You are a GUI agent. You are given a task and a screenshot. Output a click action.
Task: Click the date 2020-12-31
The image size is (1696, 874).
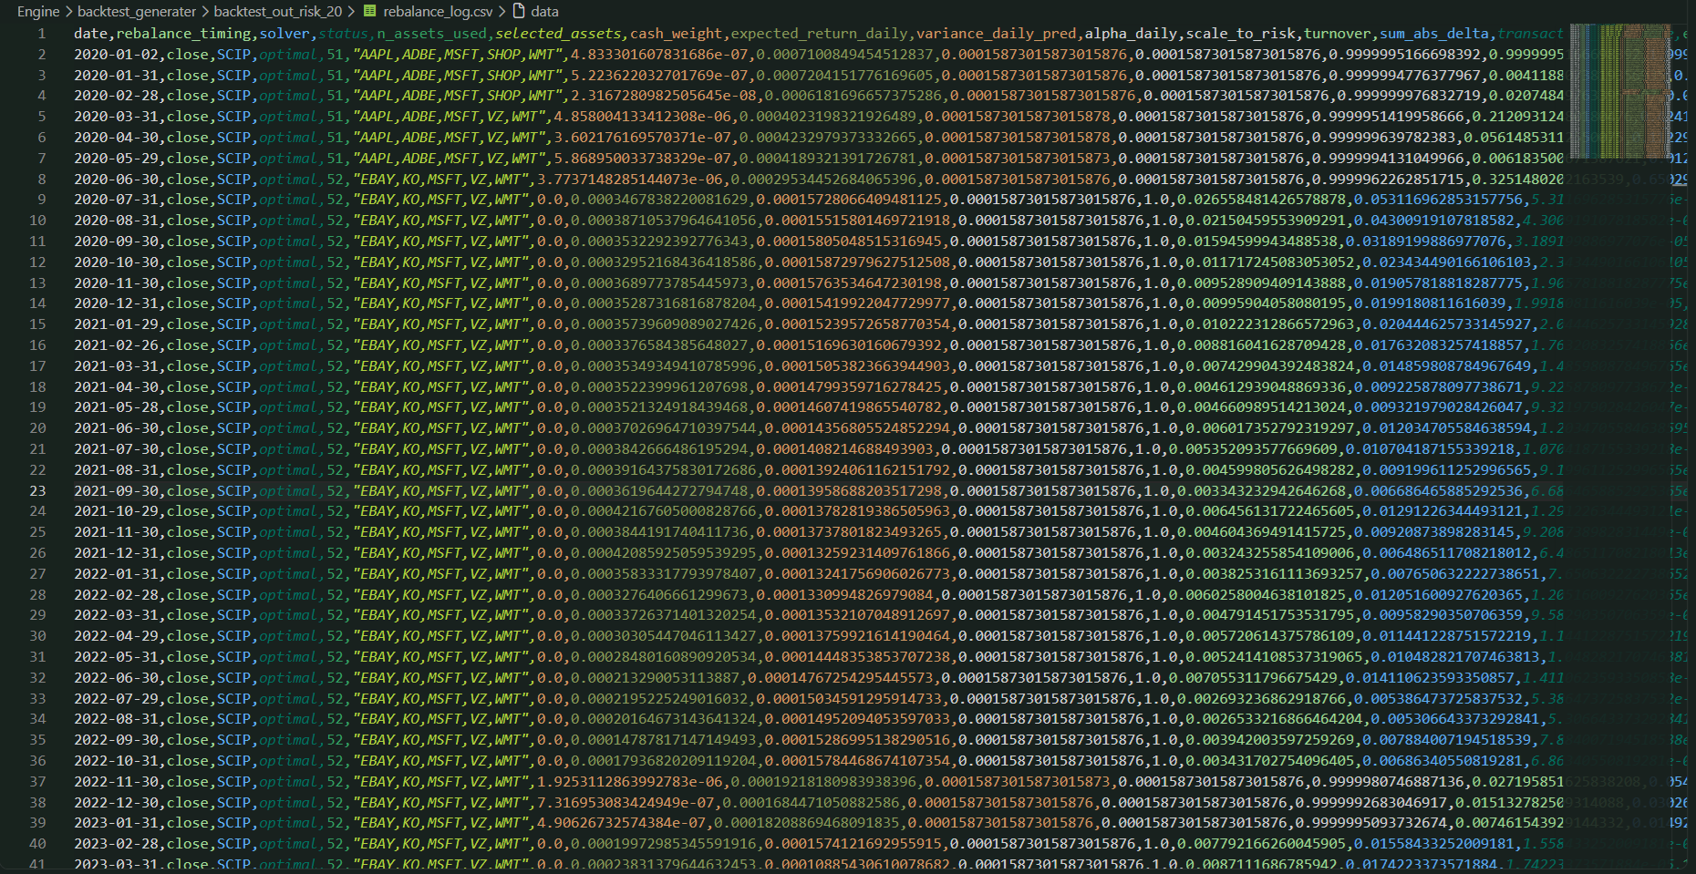pyautogui.click(x=116, y=303)
